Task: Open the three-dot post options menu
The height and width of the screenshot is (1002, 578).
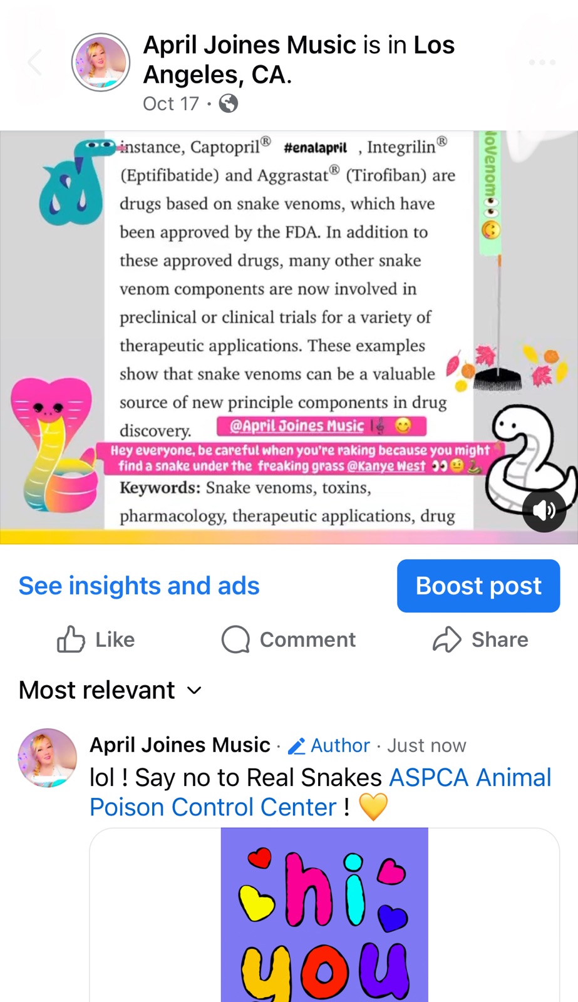Action: 542,62
